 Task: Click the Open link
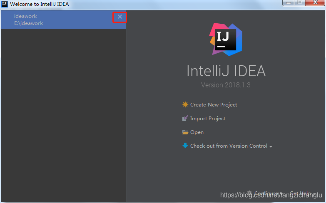pos(197,132)
